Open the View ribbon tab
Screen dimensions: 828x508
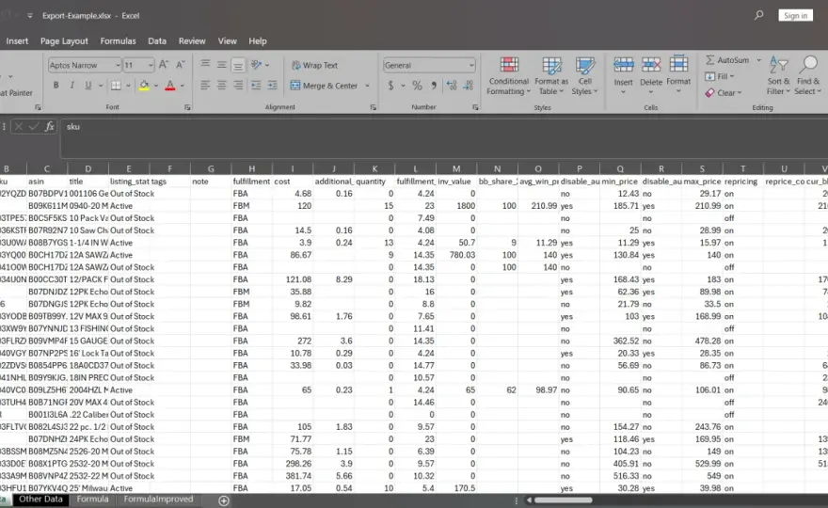[x=227, y=40]
